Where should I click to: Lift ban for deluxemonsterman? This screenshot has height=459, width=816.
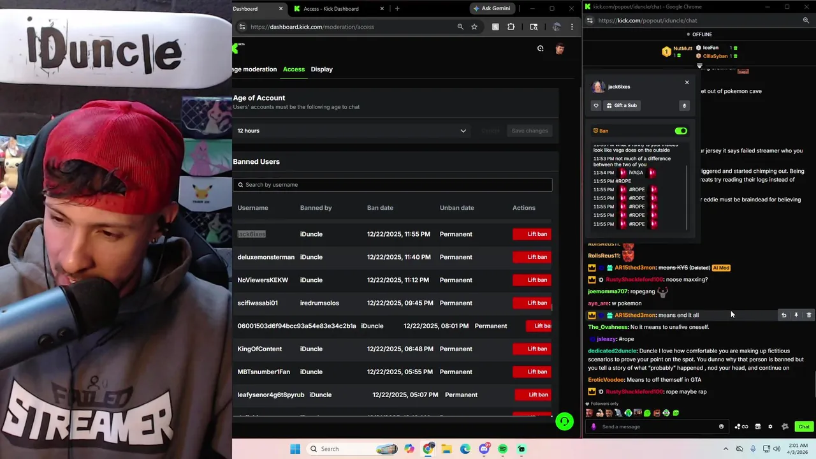[532, 257]
